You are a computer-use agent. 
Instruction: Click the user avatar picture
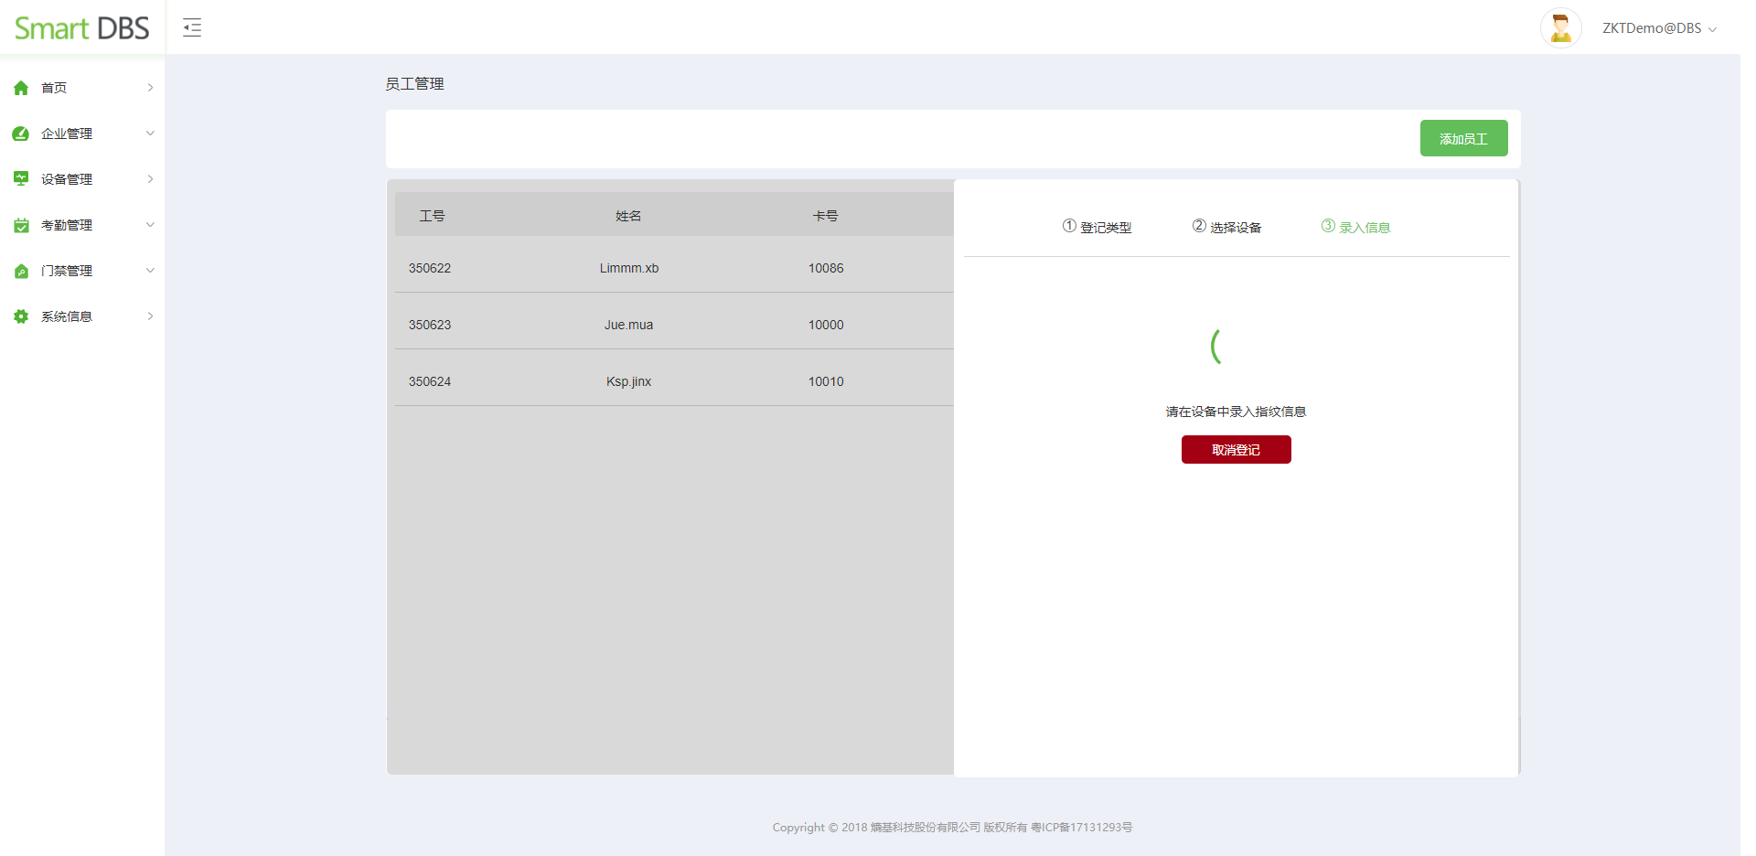pos(1560,27)
